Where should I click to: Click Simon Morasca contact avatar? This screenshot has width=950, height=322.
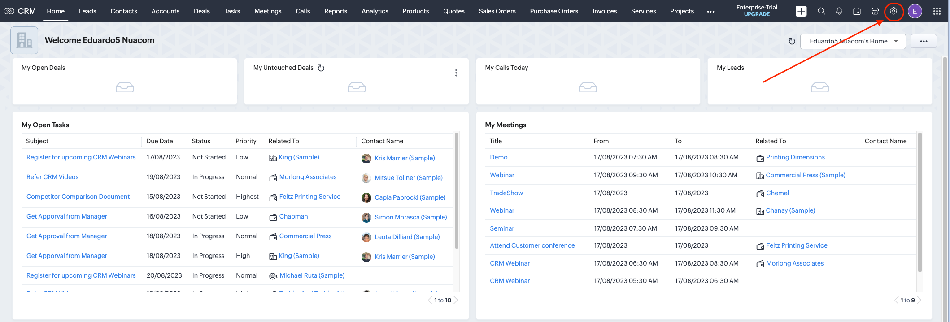pyautogui.click(x=366, y=217)
